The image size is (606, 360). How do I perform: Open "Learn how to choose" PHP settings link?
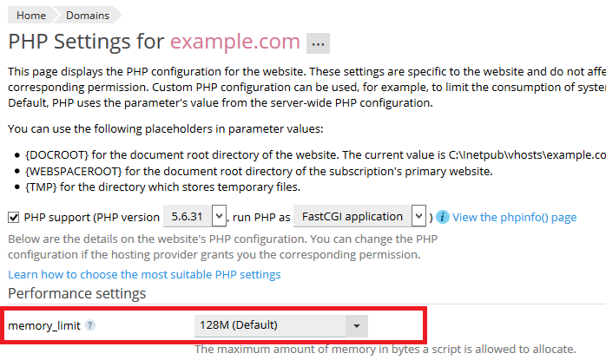(x=144, y=274)
